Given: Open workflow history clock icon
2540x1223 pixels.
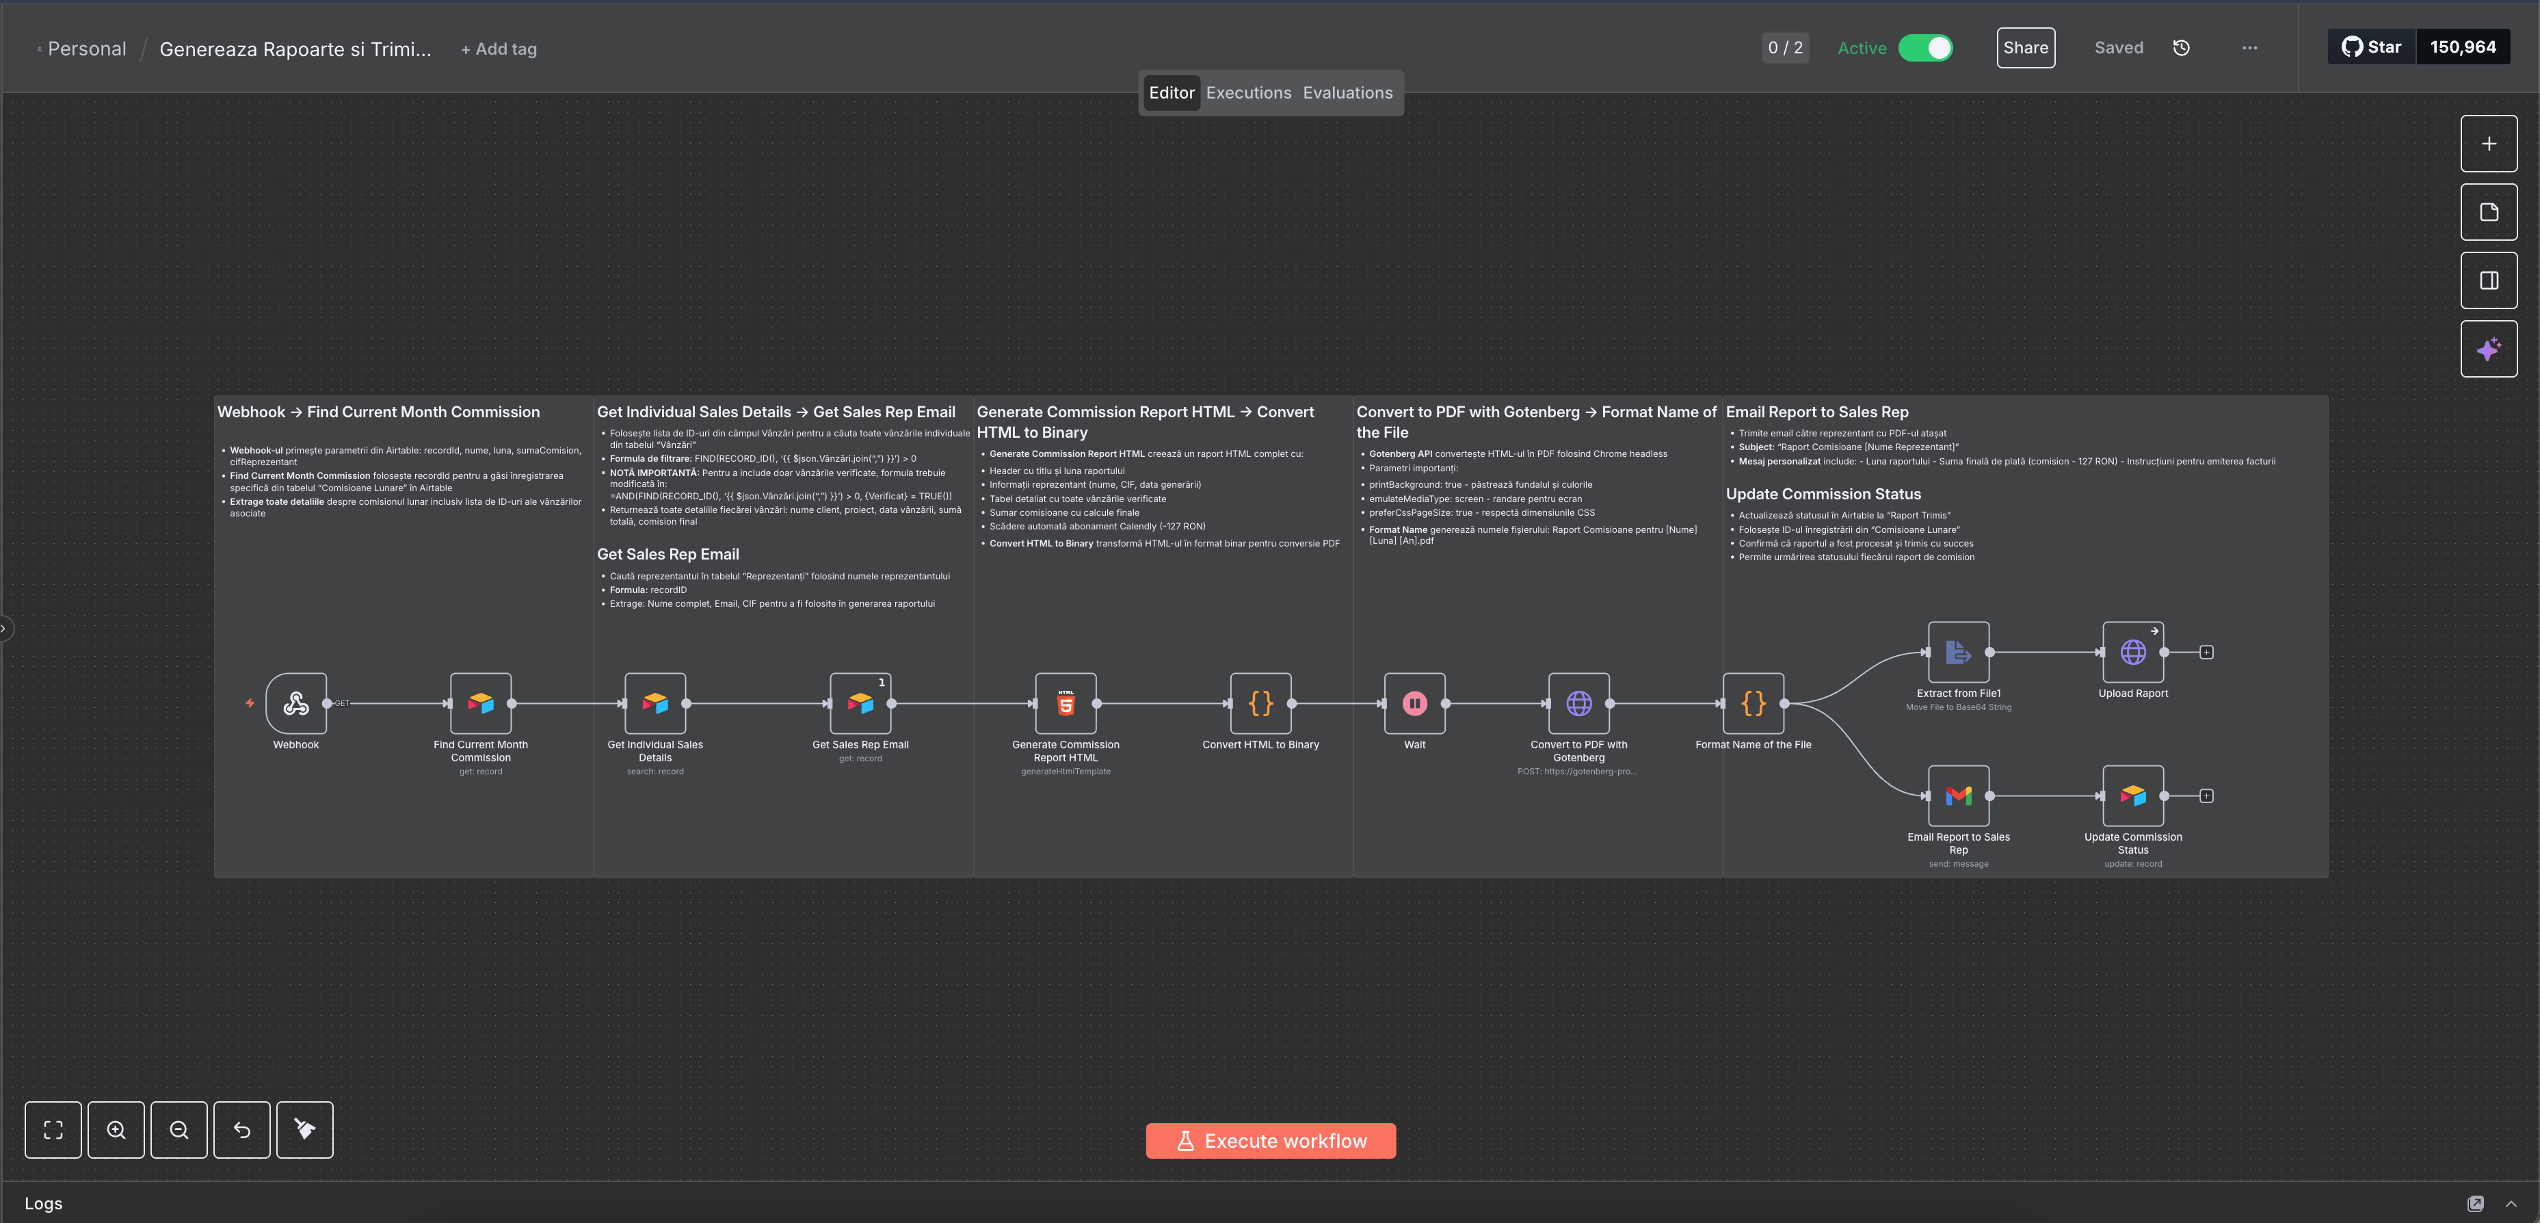Looking at the screenshot, I should click(2181, 49).
